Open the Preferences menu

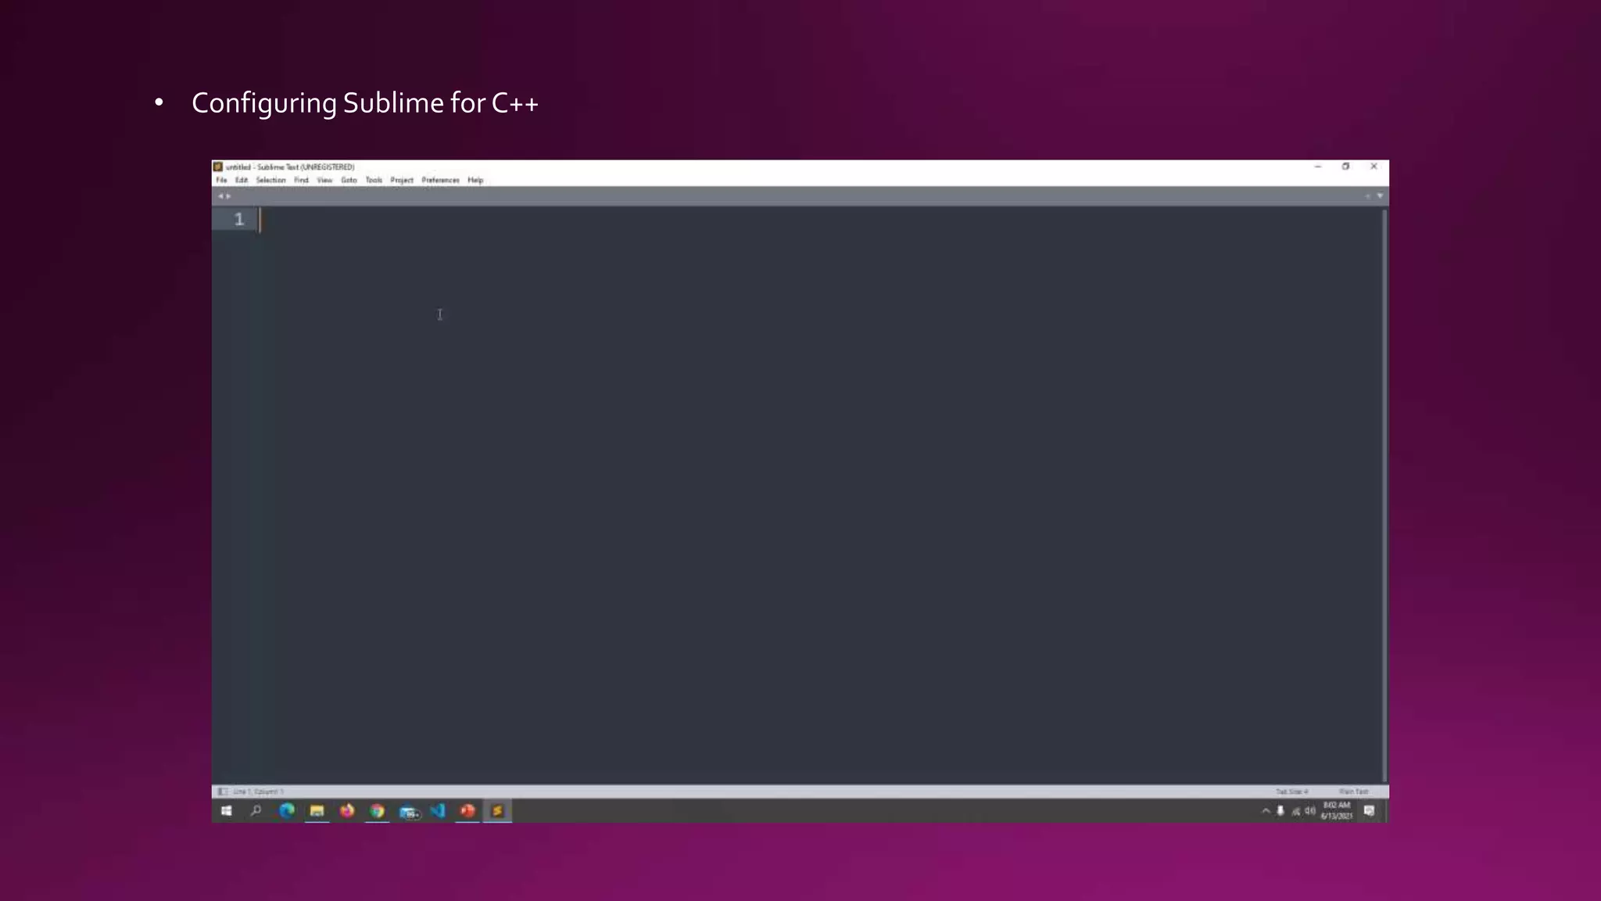click(x=440, y=180)
